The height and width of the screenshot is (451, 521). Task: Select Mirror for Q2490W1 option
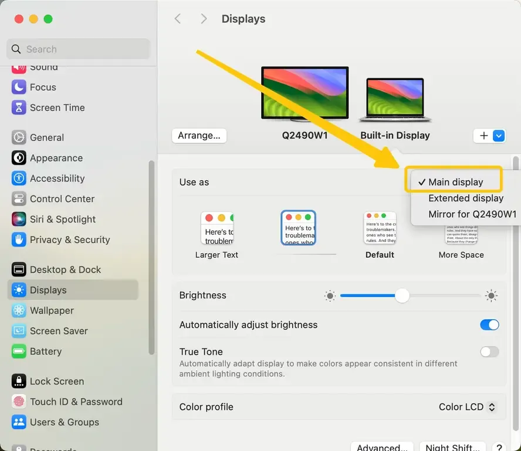click(x=472, y=214)
